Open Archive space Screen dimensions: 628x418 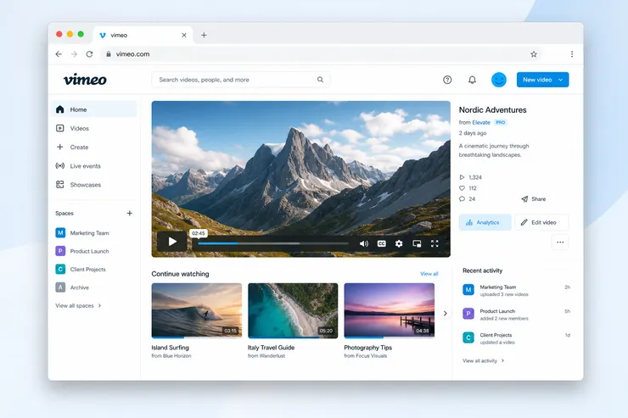point(72,287)
